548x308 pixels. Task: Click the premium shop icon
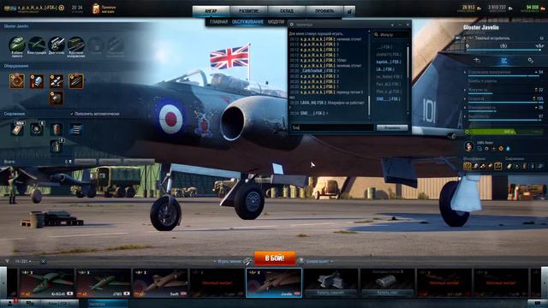[96, 9]
